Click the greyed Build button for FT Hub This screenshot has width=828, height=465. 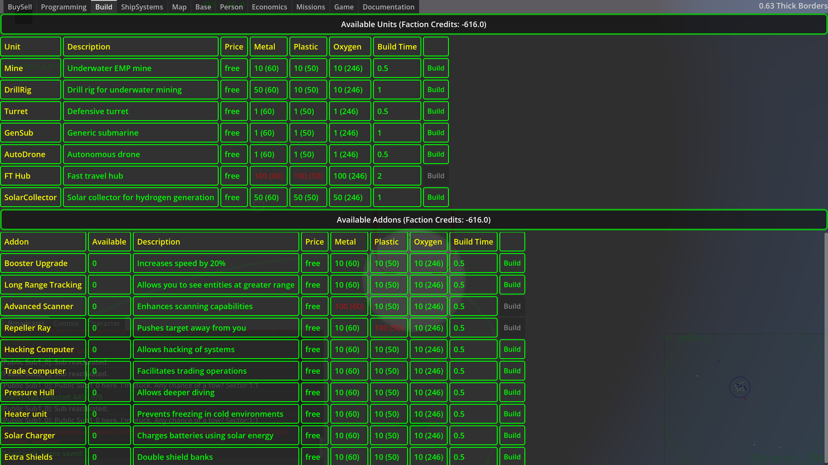[x=436, y=176]
